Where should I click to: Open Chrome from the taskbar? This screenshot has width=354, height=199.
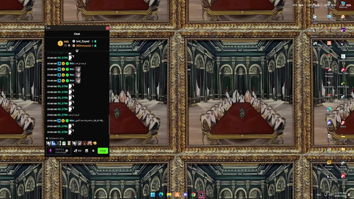click(193, 195)
